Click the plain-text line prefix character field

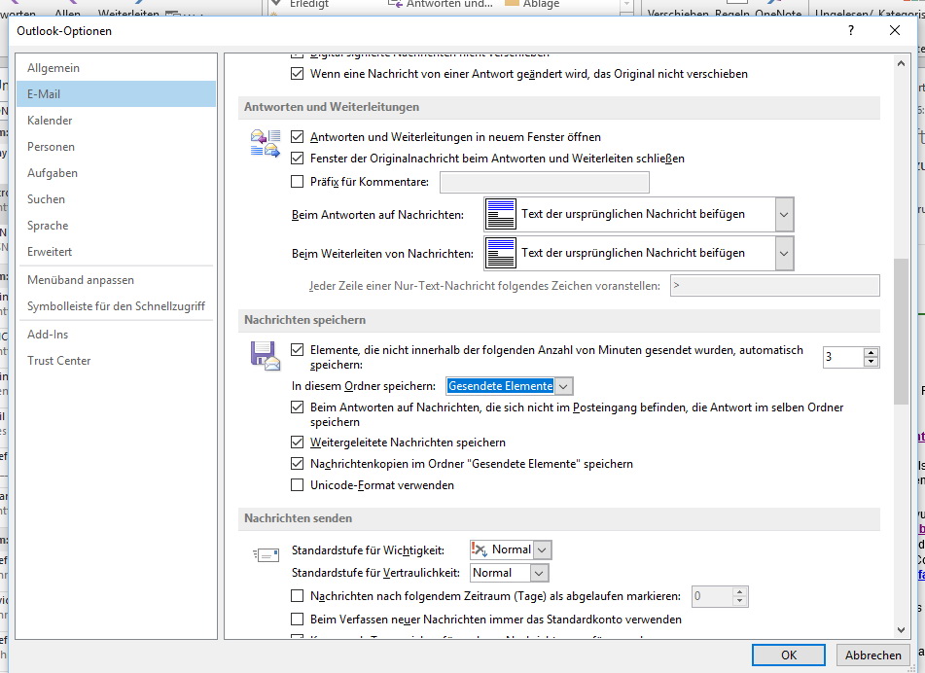point(774,286)
